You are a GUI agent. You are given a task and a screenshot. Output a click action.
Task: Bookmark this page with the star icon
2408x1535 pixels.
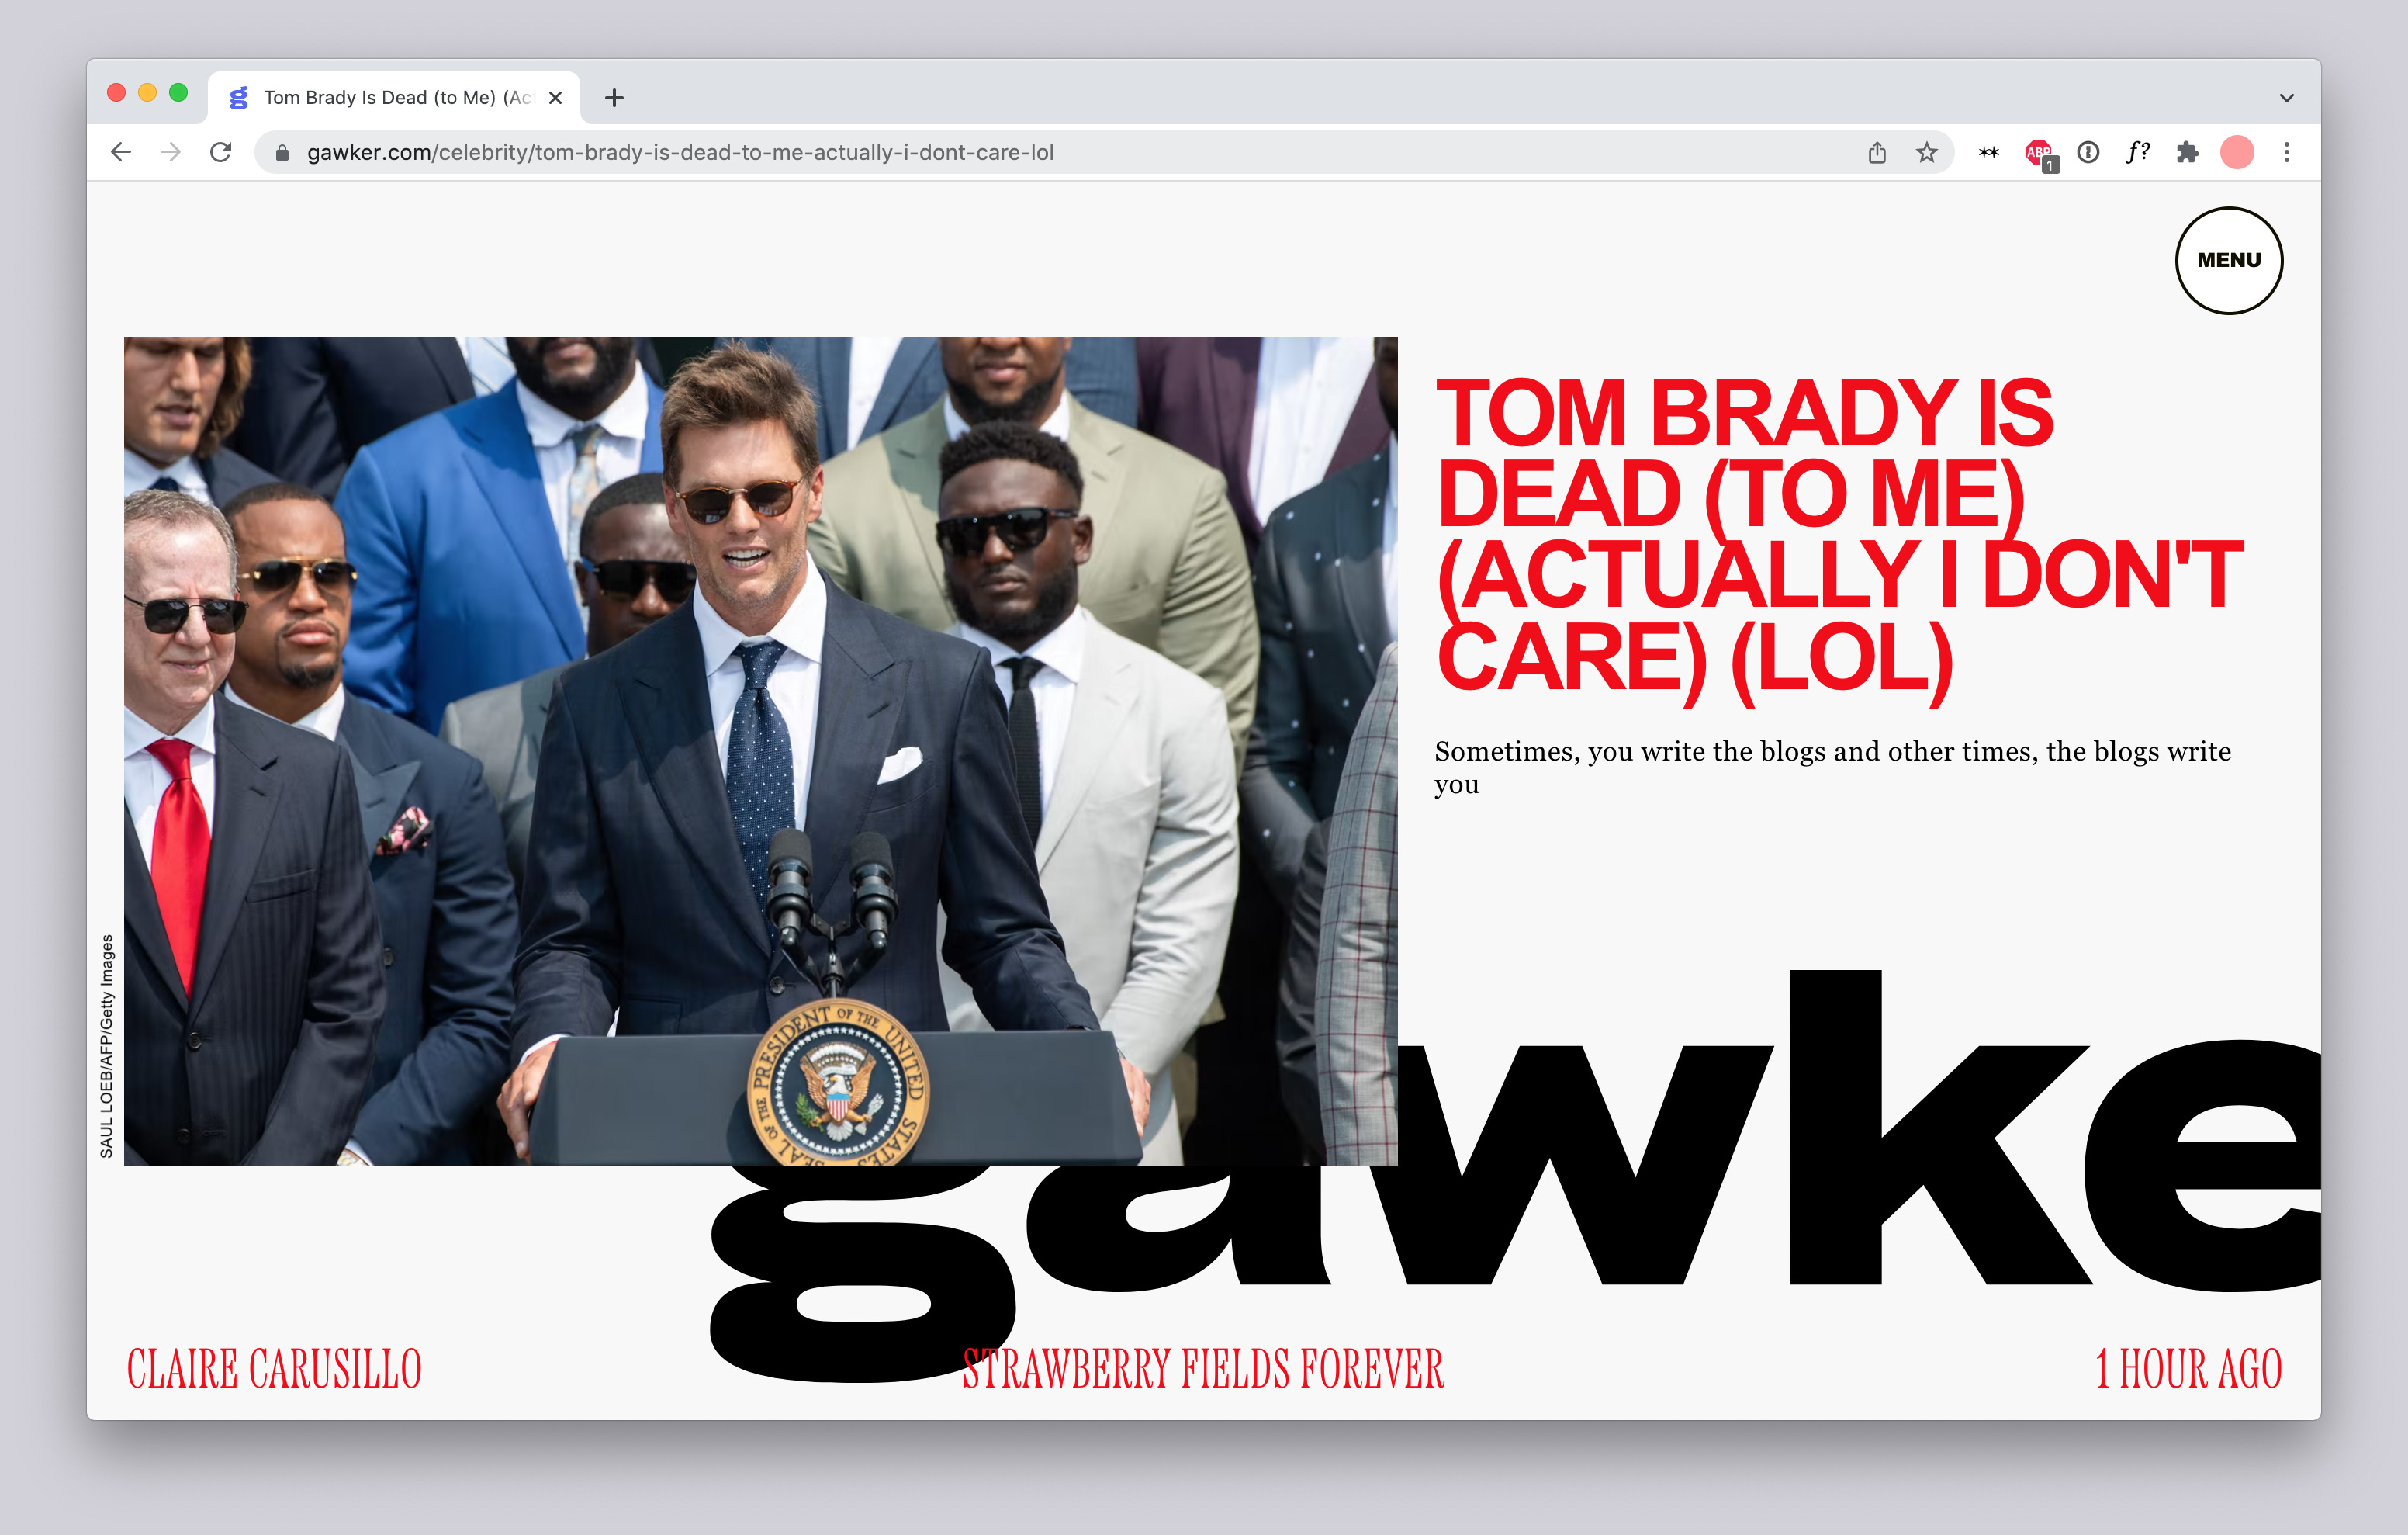point(1926,152)
